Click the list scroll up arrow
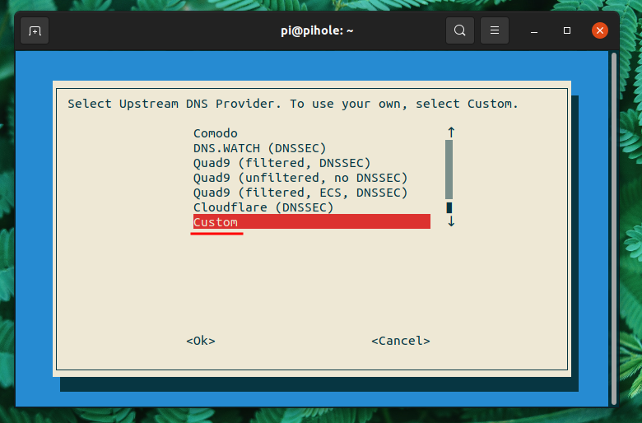This screenshot has width=642, height=423. pyautogui.click(x=451, y=132)
